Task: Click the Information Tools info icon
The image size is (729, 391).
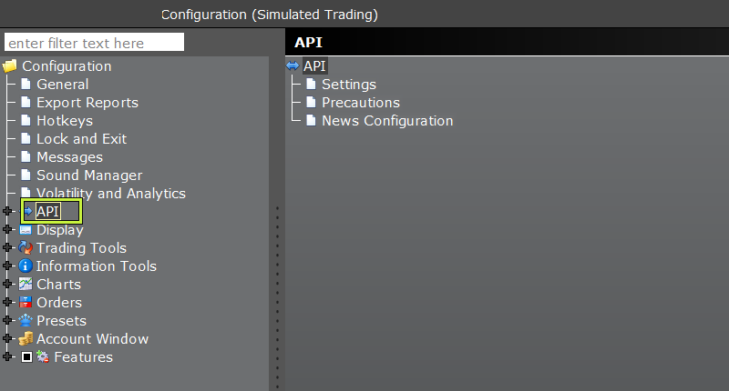Action: [26, 266]
